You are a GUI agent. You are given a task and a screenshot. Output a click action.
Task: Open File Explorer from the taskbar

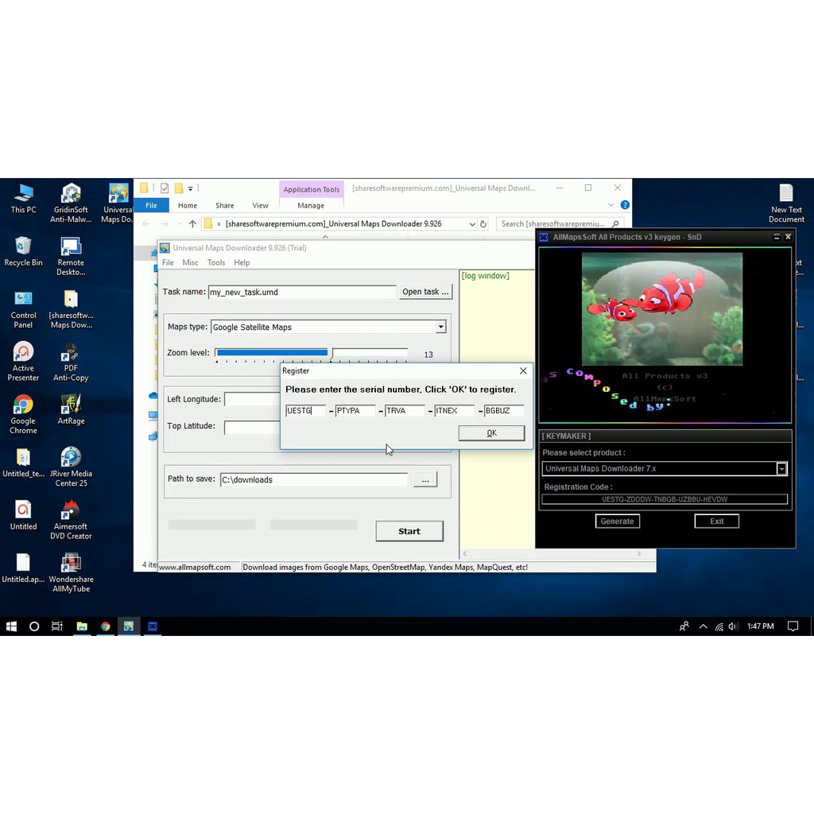coord(81,626)
